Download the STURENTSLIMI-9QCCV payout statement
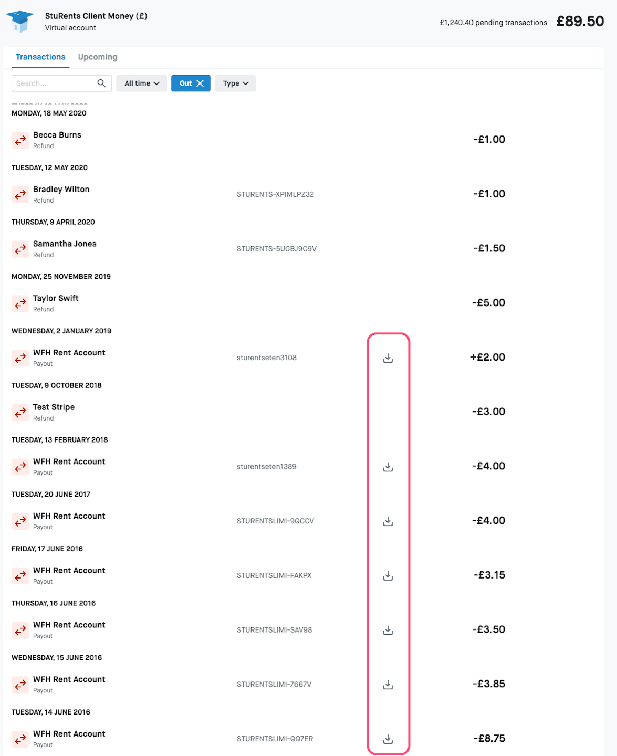The height and width of the screenshot is (756, 617). click(x=388, y=521)
